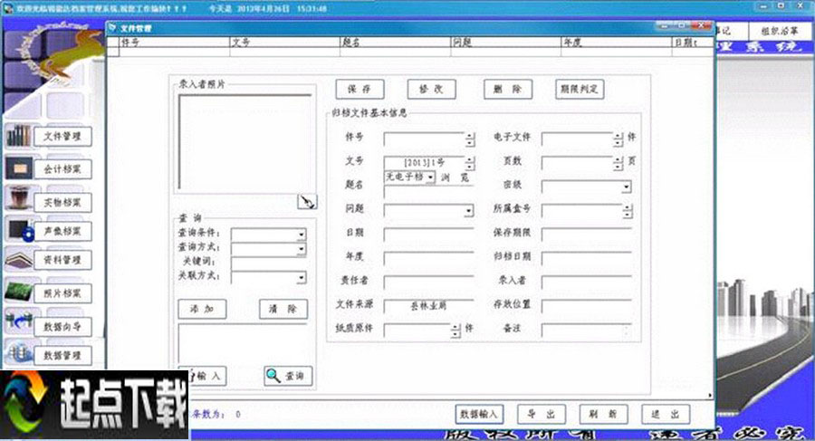
Task: Expand the 关联方式 dropdown
Action: click(x=301, y=278)
